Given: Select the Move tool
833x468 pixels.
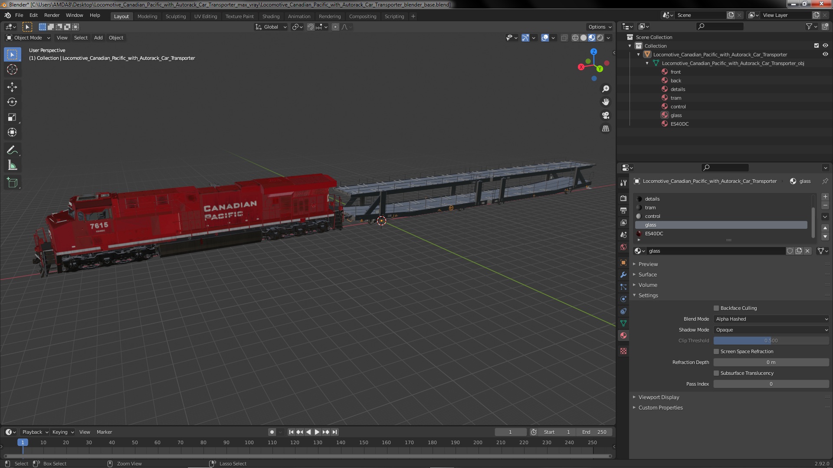Looking at the screenshot, I should pos(12,87).
